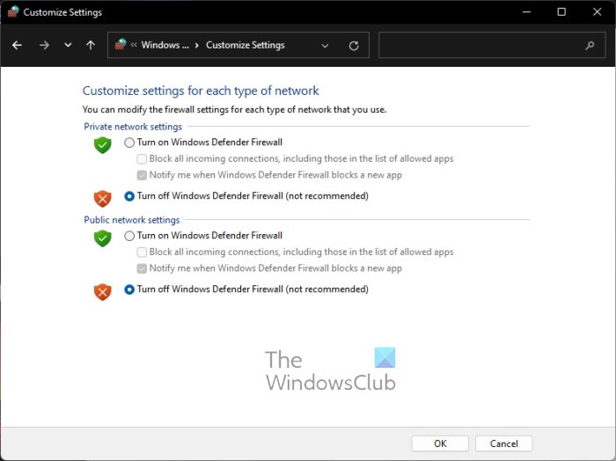Toggle Private 'Block all incoming connections' checkbox

(x=142, y=159)
